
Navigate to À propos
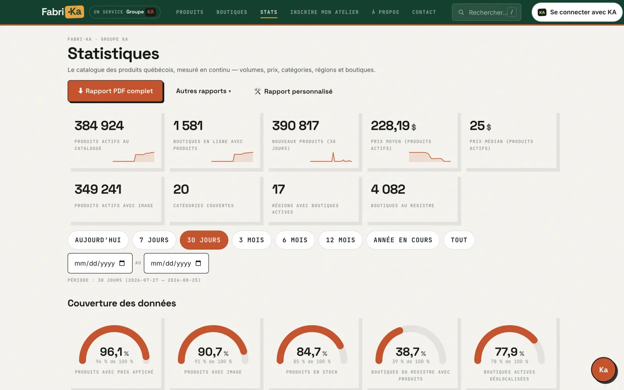[385, 12]
